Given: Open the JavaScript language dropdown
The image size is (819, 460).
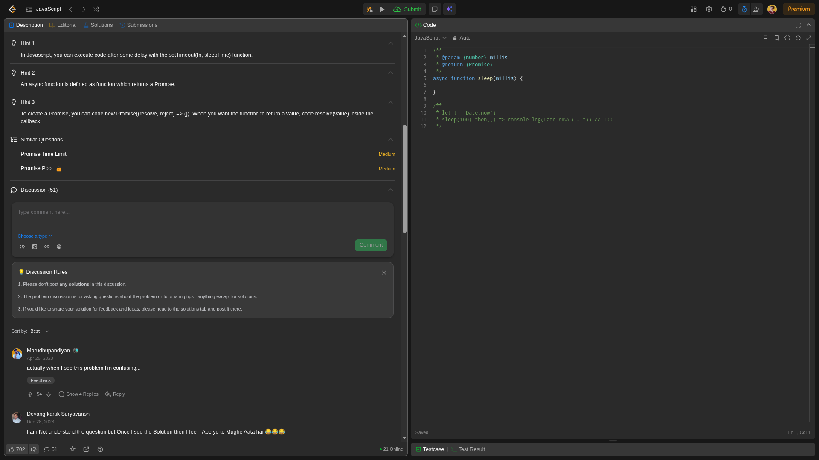Looking at the screenshot, I should click(430, 38).
